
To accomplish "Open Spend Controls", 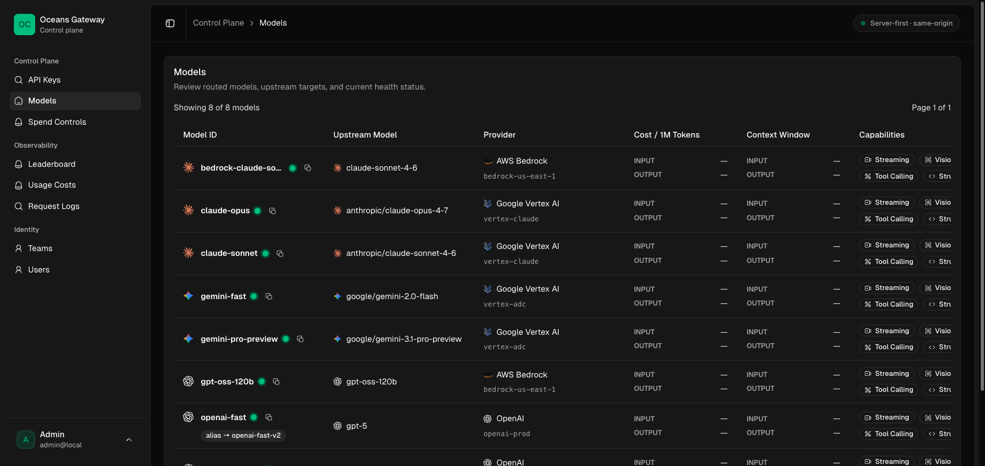I will tap(75, 122).
